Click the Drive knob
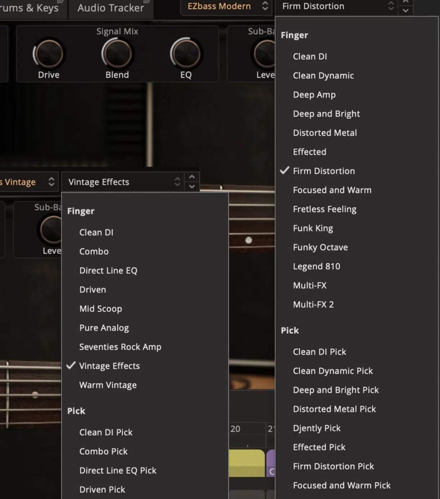The height and width of the screenshot is (499, 440). coord(49,54)
